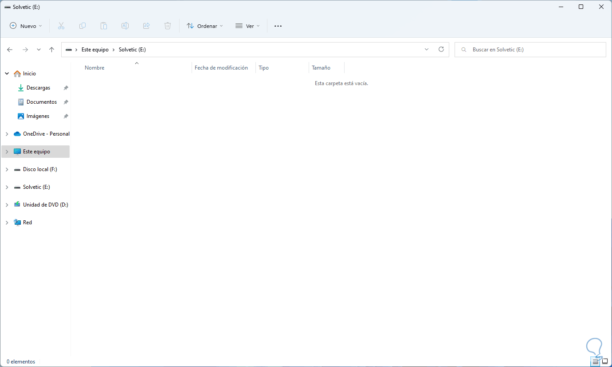Click the Buscar en Solvetic search box

530,50
